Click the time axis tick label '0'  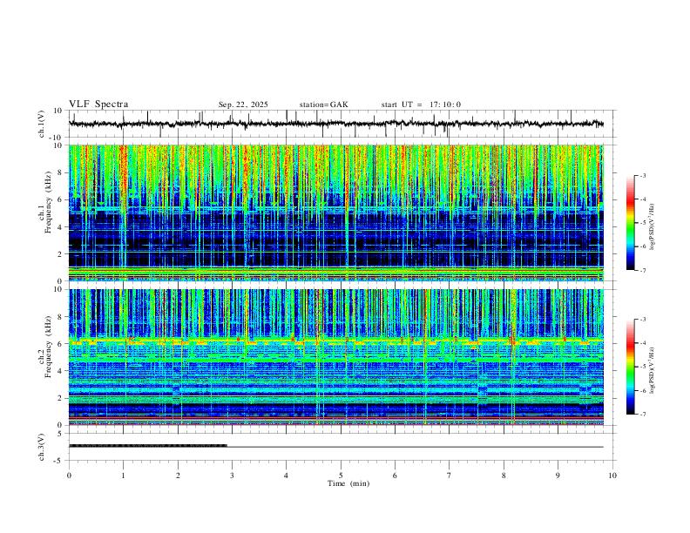point(69,476)
